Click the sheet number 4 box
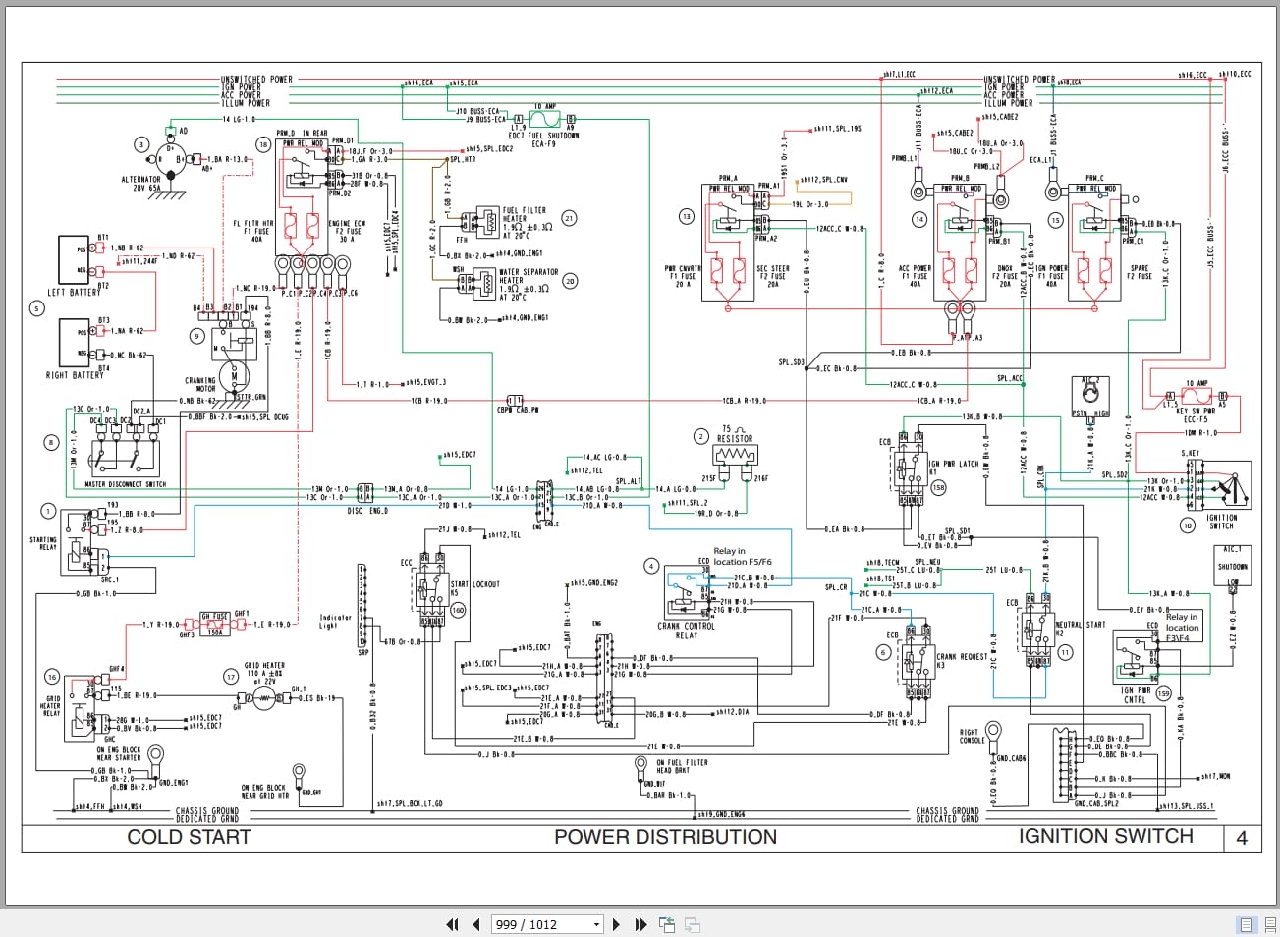This screenshot has height=937, width=1280. click(x=1242, y=838)
